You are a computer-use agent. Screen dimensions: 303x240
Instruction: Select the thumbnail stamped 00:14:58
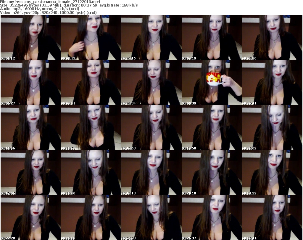[x=212, y=128]
